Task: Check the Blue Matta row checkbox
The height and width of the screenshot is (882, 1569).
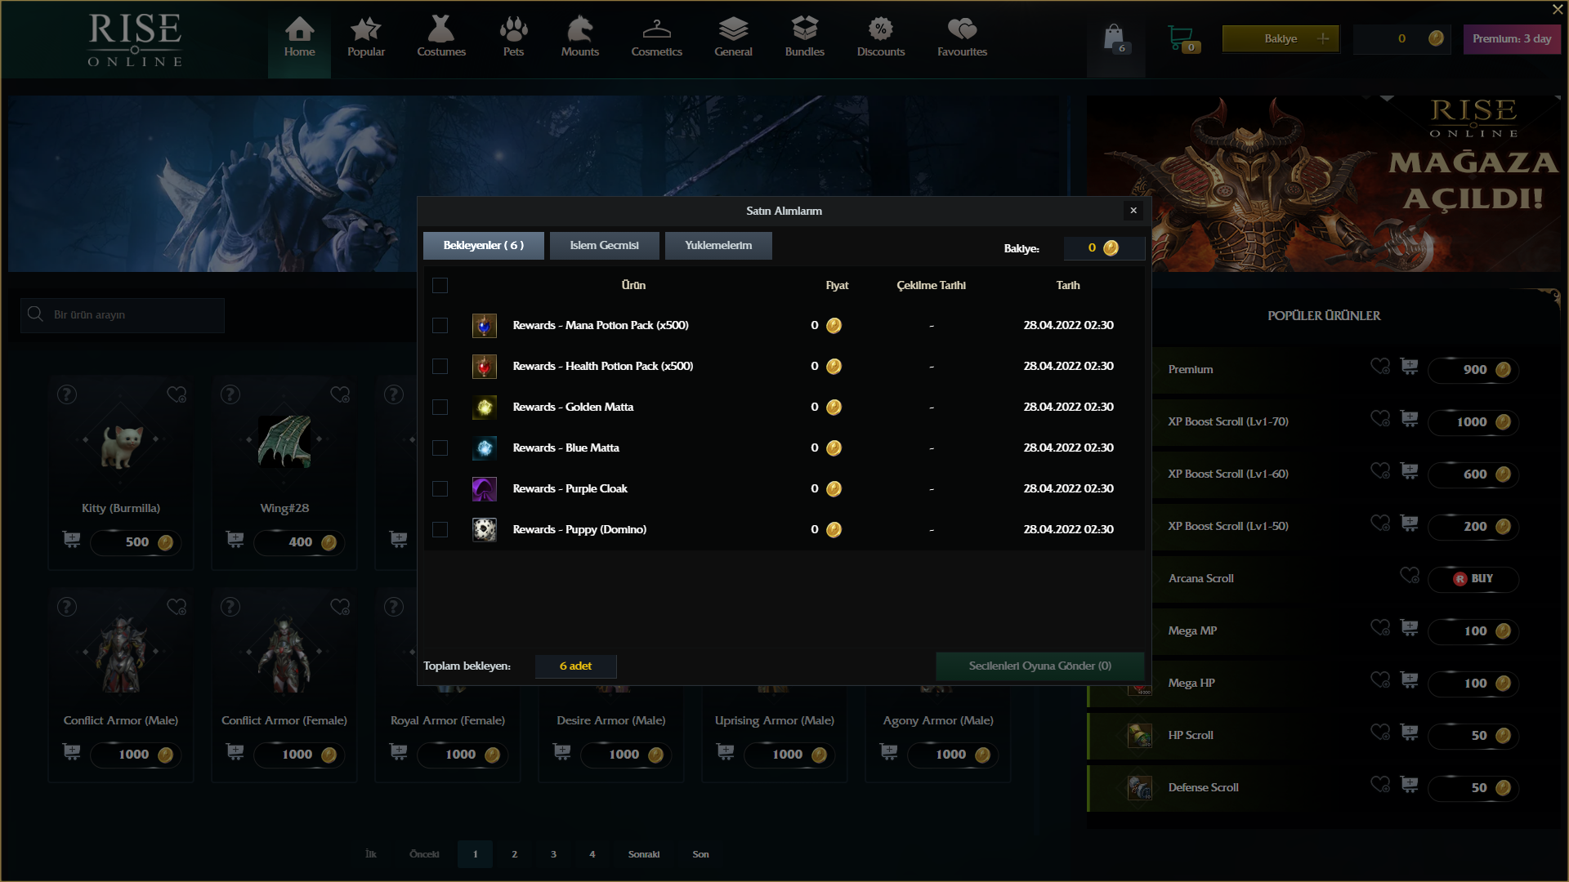Action: 440,448
